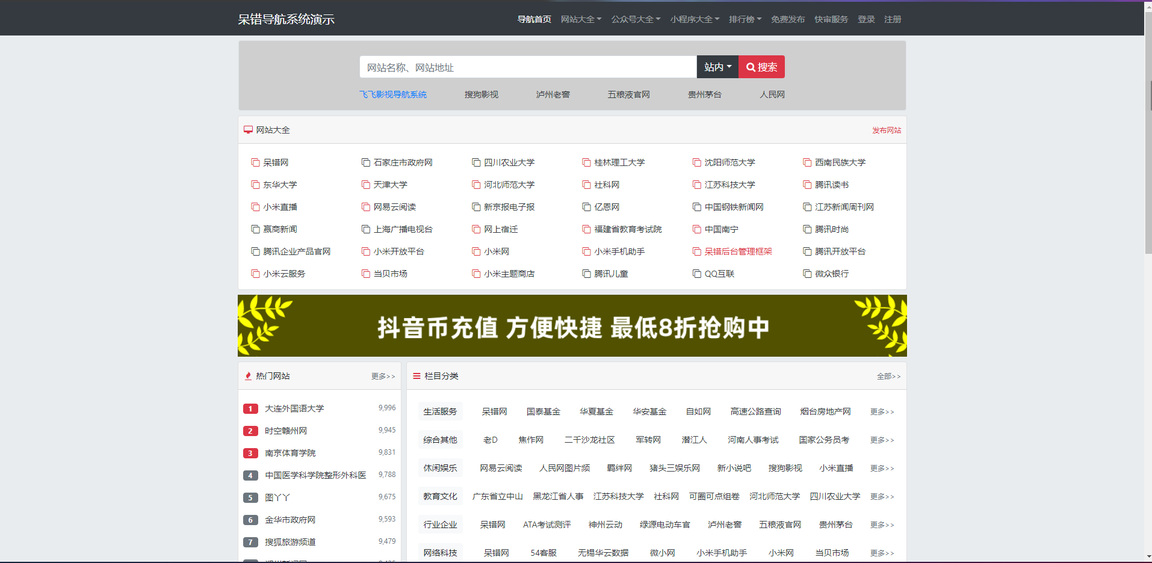This screenshot has height=563, width=1152.
Task: Click the icon next to QQ互联
Action: [696, 274]
